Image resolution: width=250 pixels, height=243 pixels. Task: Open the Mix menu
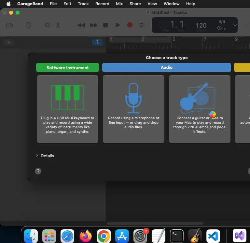[119, 4]
